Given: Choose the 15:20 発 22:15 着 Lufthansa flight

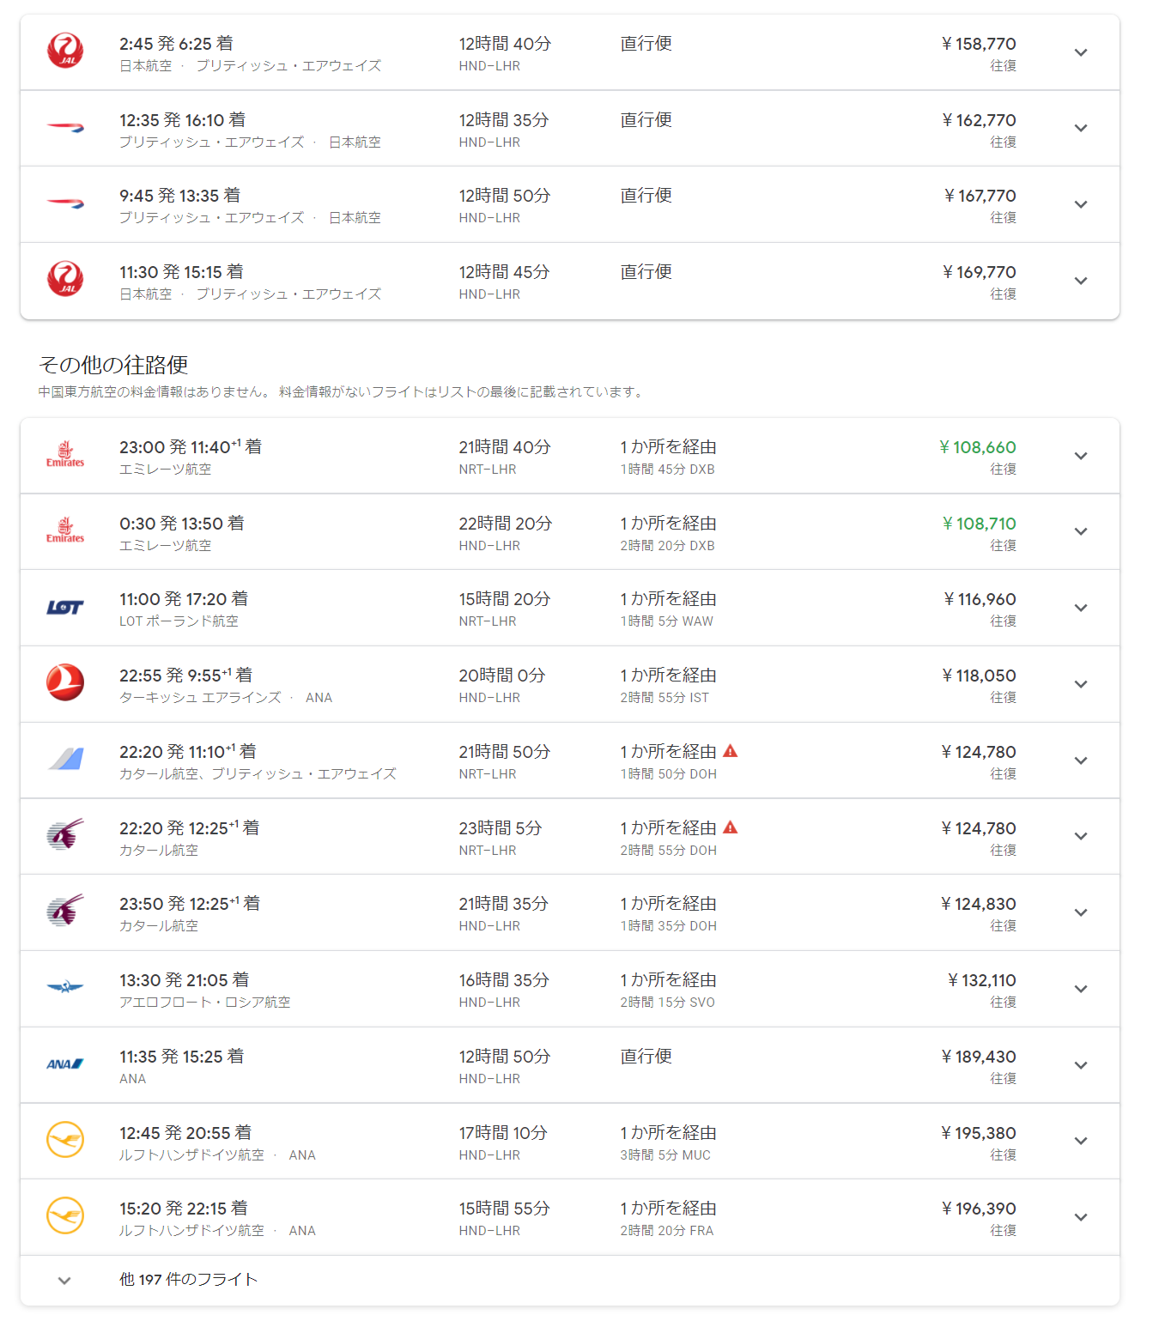Looking at the screenshot, I should click(183, 1209).
